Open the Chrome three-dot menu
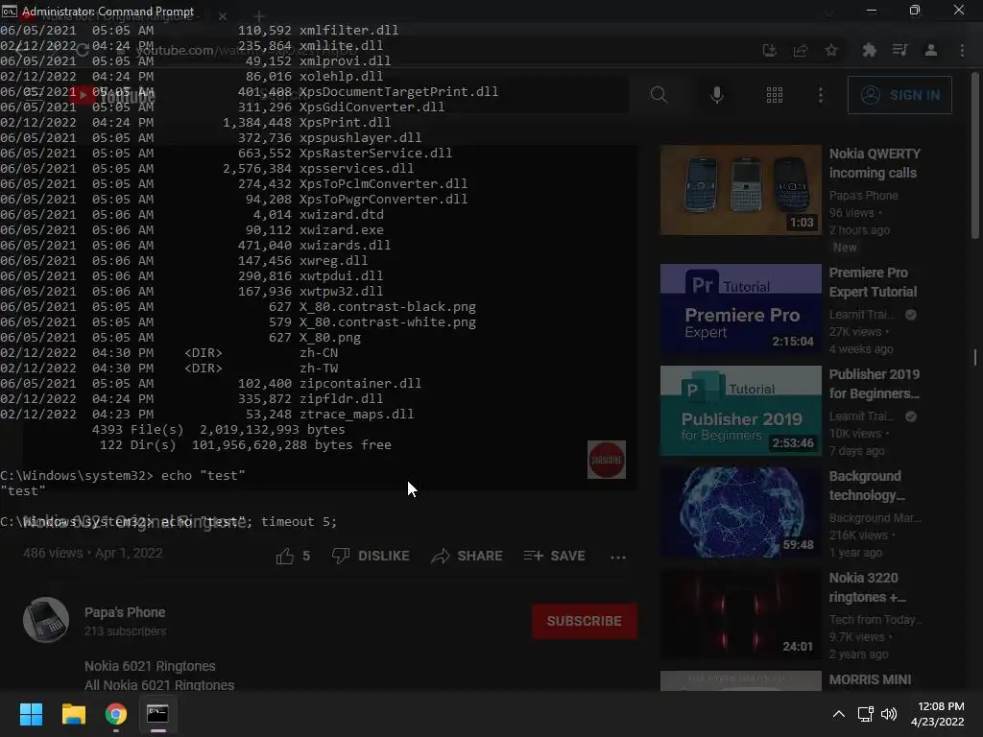 [x=962, y=50]
